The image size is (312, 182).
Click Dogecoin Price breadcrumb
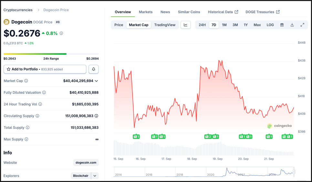56,10
